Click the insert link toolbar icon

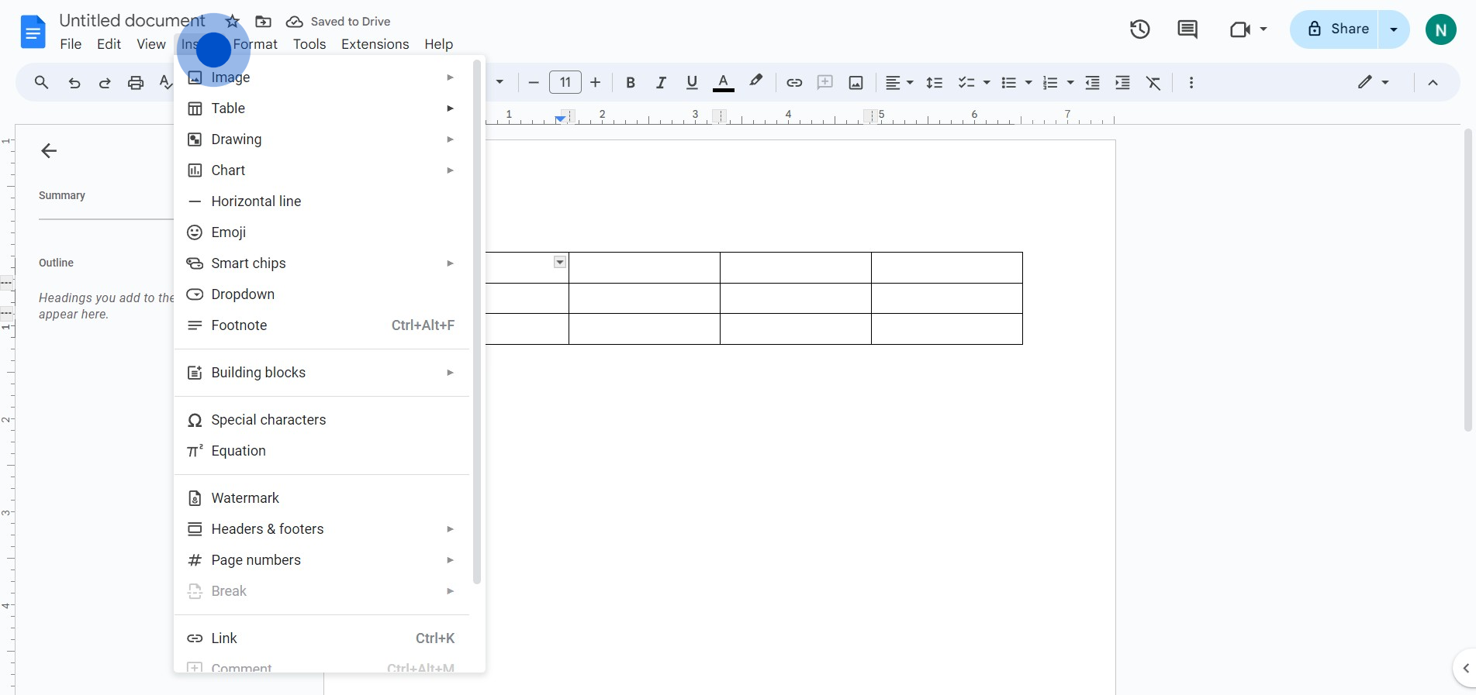point(793,83)
